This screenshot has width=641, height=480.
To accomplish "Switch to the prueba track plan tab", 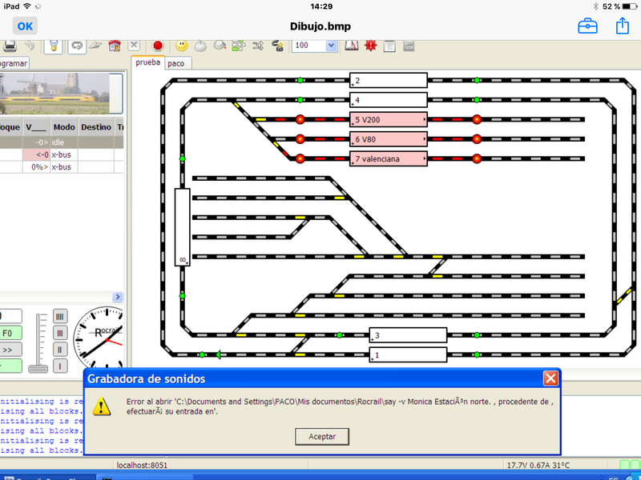I will 147,62.
